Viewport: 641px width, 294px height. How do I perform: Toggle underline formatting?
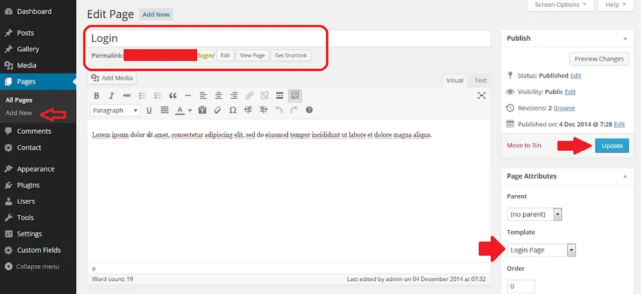pyautogui.click(x=149, y=110)
